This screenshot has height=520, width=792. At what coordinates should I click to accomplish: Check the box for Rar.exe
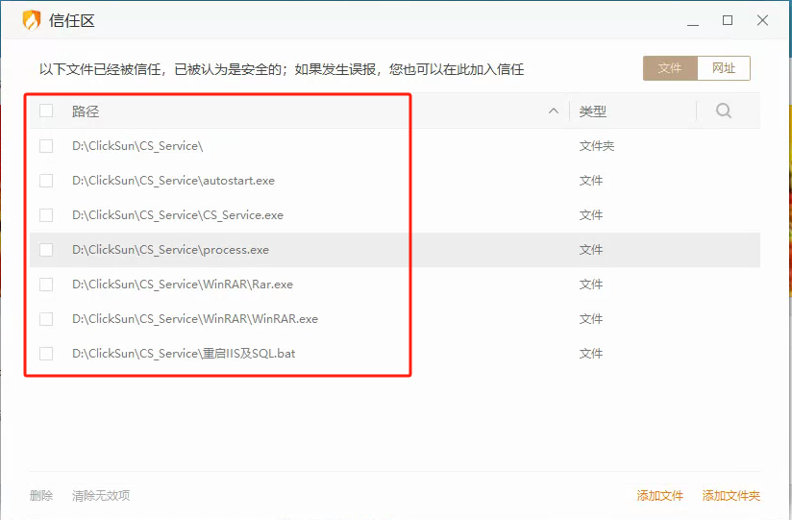pyautogui.click(x=46, y=285)
